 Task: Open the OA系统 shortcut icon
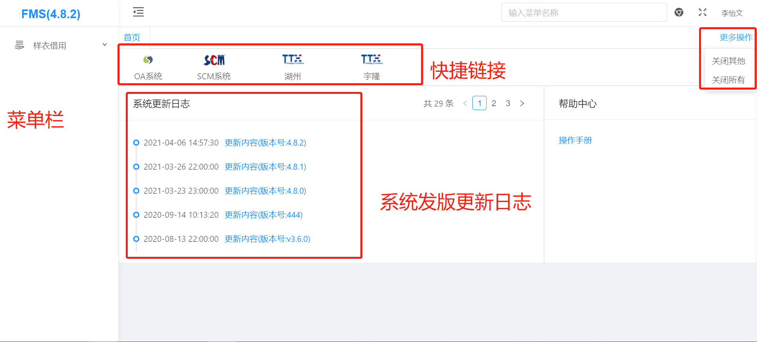click(x=148, y=60)
